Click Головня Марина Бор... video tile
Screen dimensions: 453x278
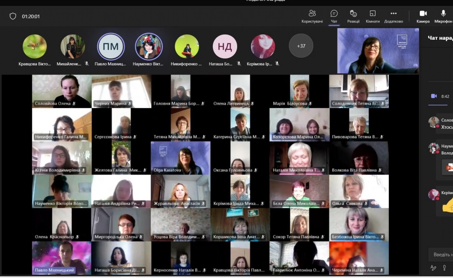[180, 91]
